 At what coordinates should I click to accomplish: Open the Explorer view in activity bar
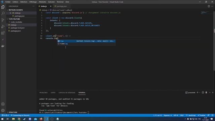point(3,7)
